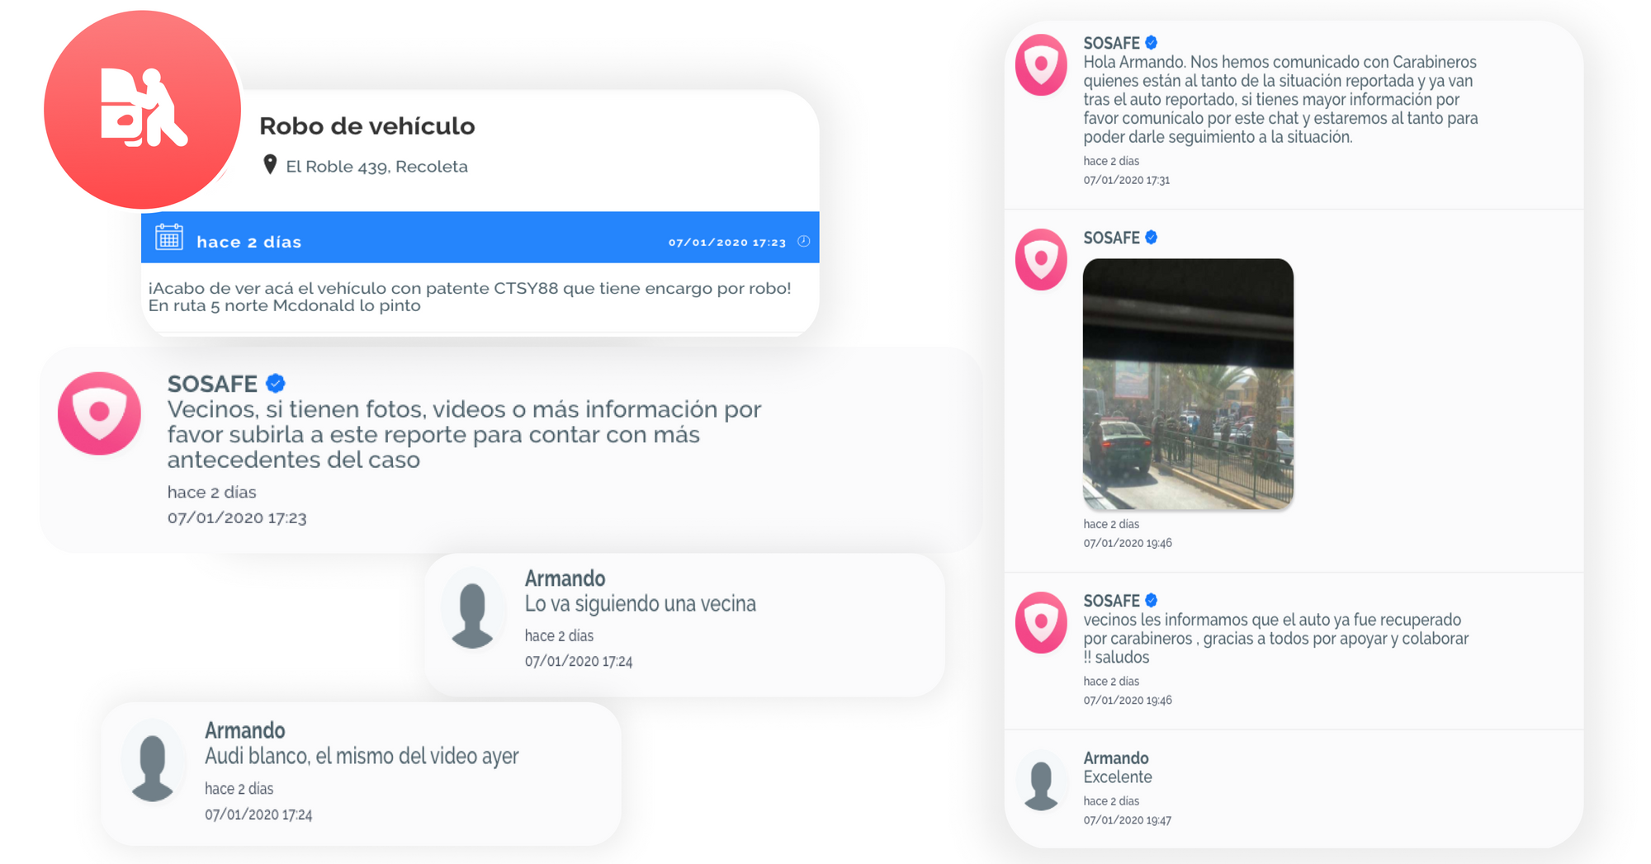Click the 'Robo de vehículo' report title
Screen dimensions: 1651x864
[367, 125]
